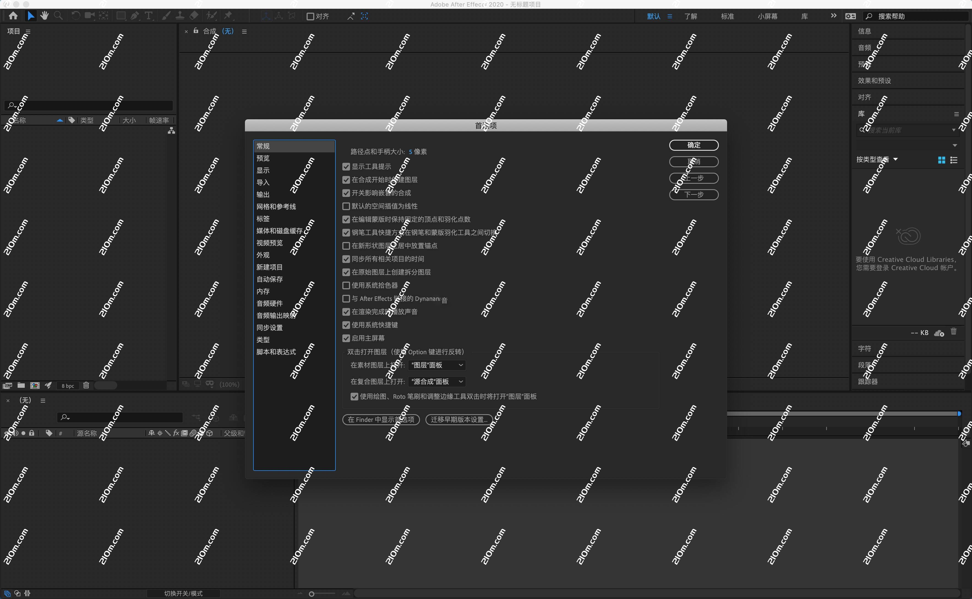
Task: Select the Puppet Pin tool
Action: point(228,16)
